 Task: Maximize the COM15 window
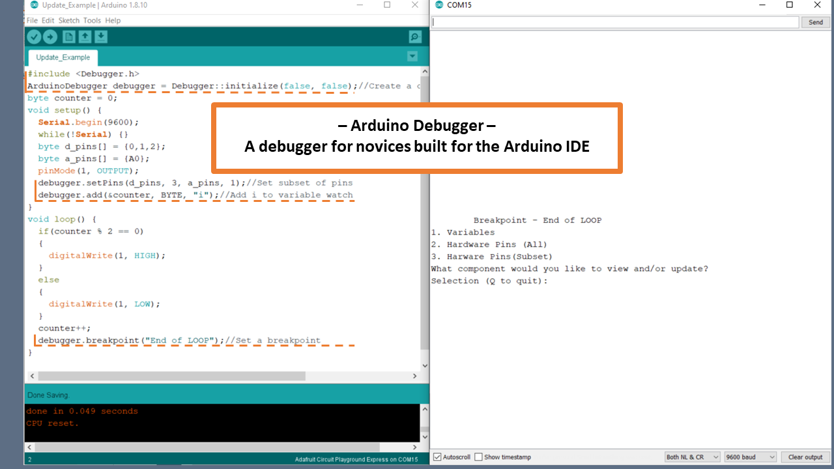(x=789, y=5)
